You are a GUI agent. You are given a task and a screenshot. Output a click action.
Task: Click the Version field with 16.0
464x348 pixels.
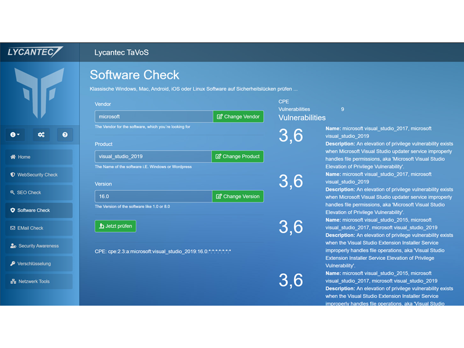coord(153,197)
